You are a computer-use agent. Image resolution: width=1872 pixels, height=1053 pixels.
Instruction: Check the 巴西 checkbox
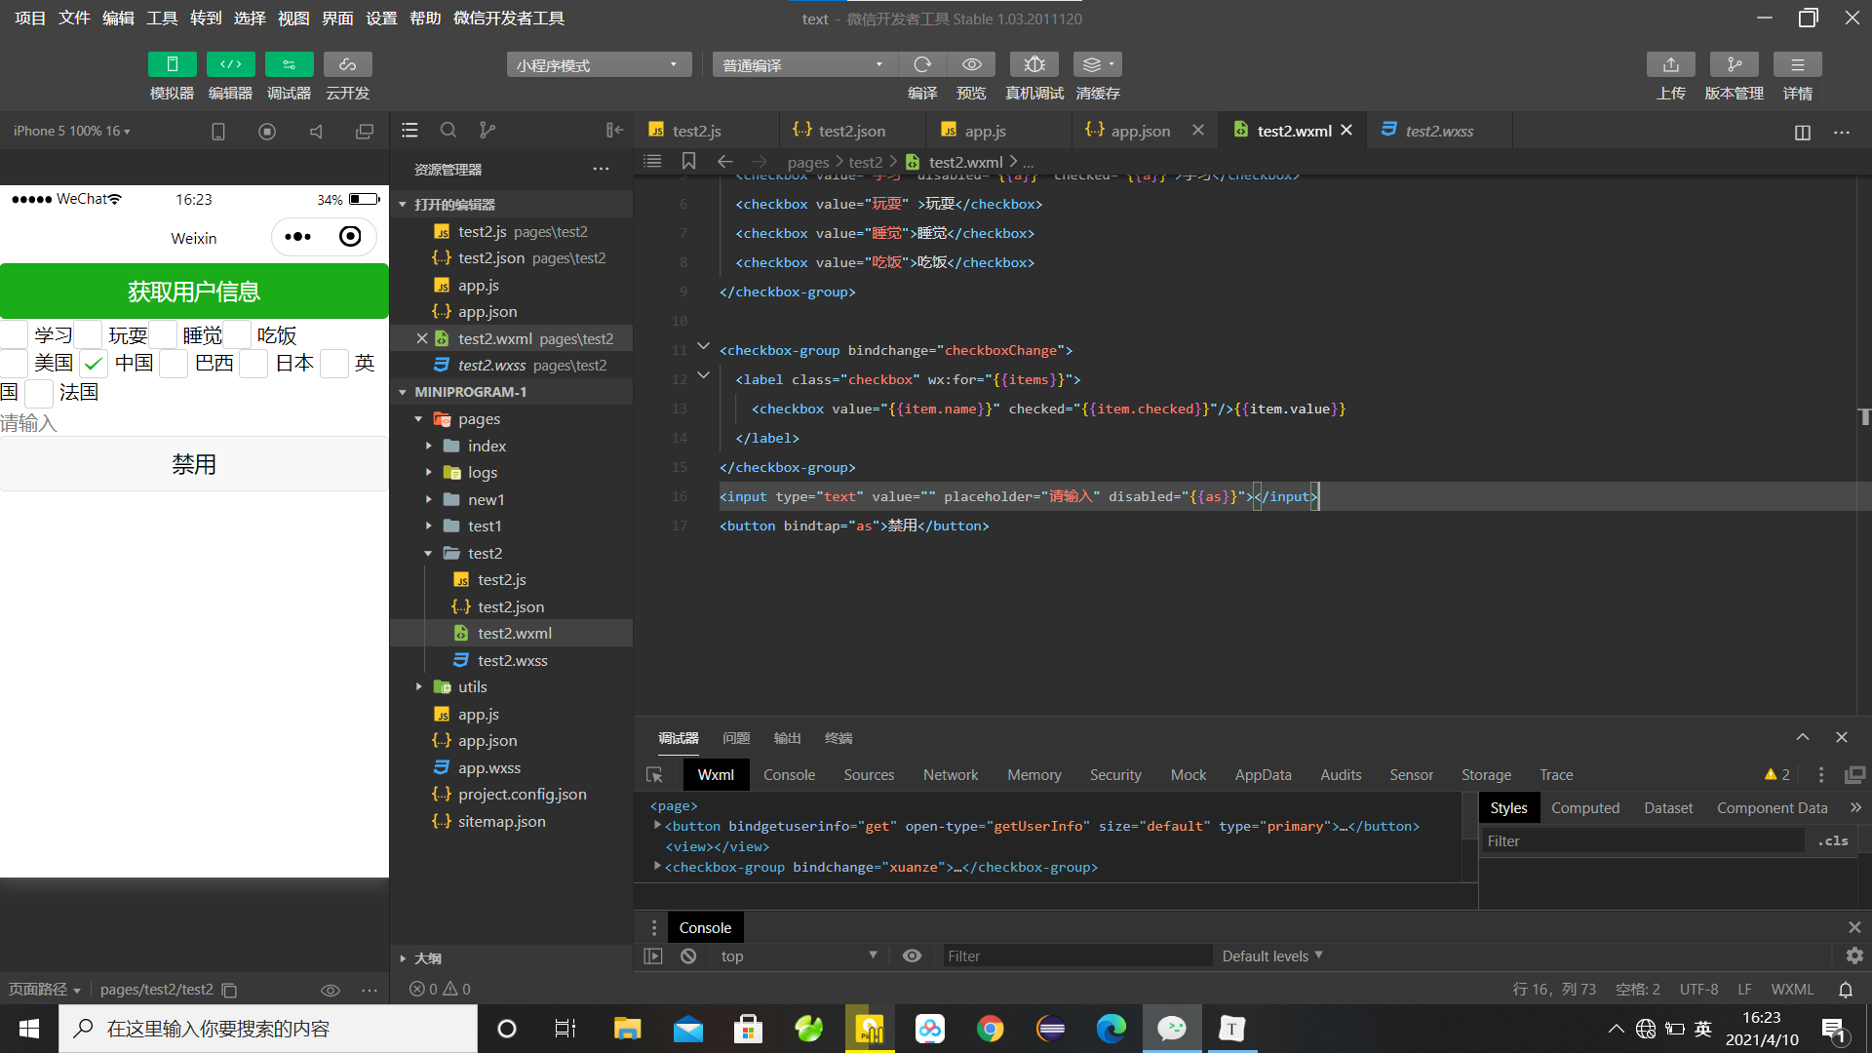(174, 364)
